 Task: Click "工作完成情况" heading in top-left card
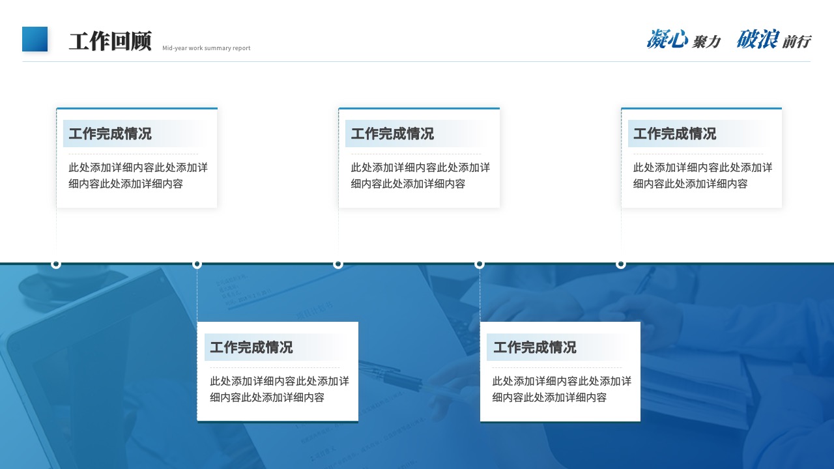(x=110, y=134)
